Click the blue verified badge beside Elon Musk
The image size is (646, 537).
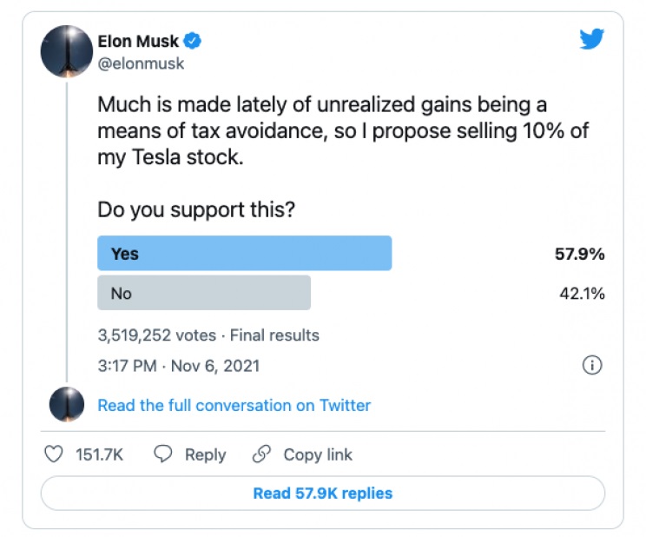(193, 41)
